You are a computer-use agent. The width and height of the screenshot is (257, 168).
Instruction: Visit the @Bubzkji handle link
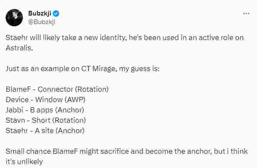point(42,22)
